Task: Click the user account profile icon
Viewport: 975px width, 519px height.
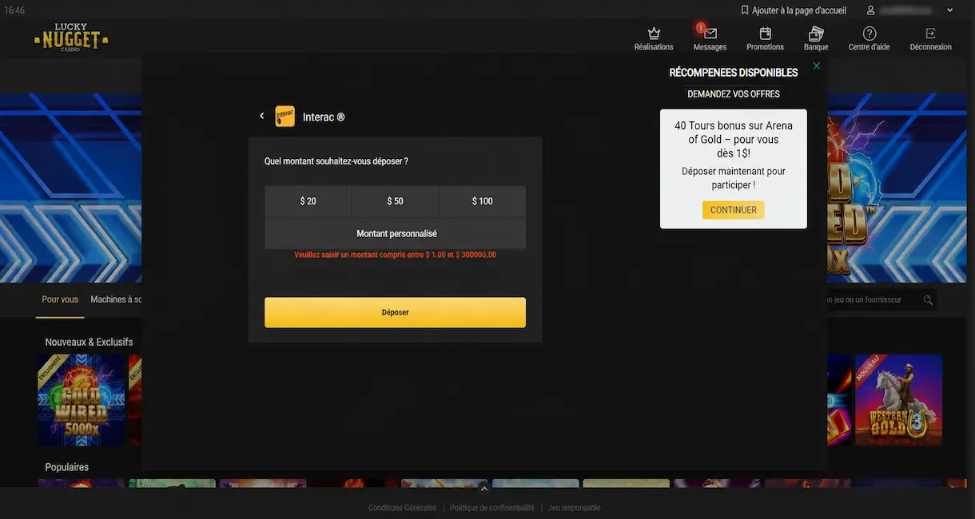Action: pyautogui.click(x=870, y=10)
